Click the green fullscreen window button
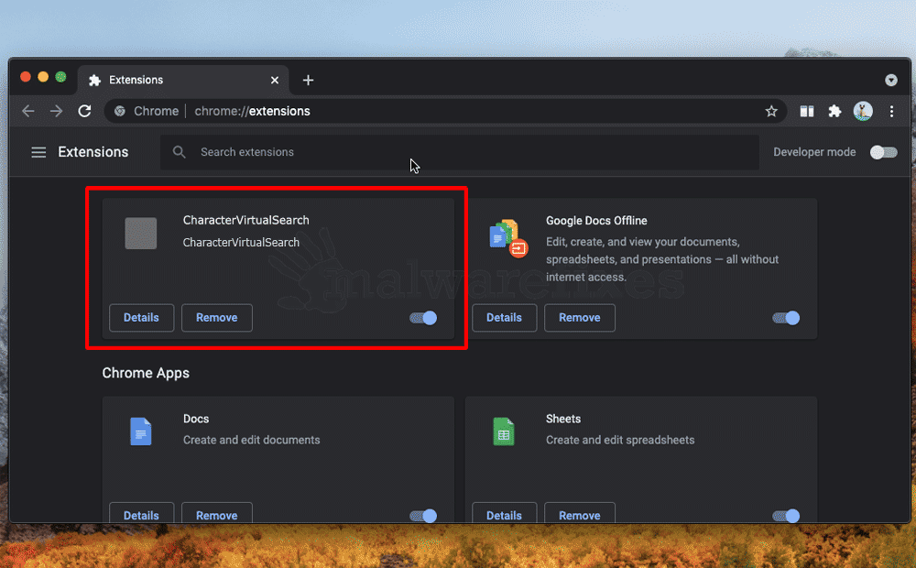Screen dimensions: 916x568 coord(60,77)
